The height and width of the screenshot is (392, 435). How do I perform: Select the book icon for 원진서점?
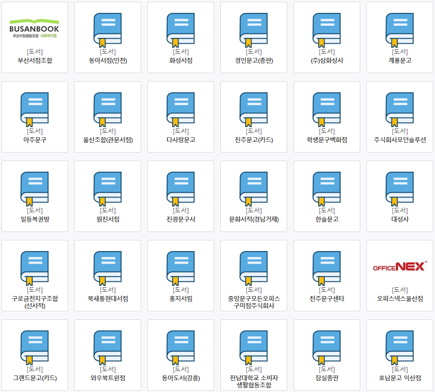(108, 189)
